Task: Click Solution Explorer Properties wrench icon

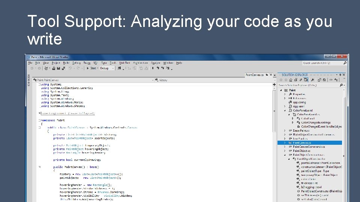Action: tap(312, 80)
